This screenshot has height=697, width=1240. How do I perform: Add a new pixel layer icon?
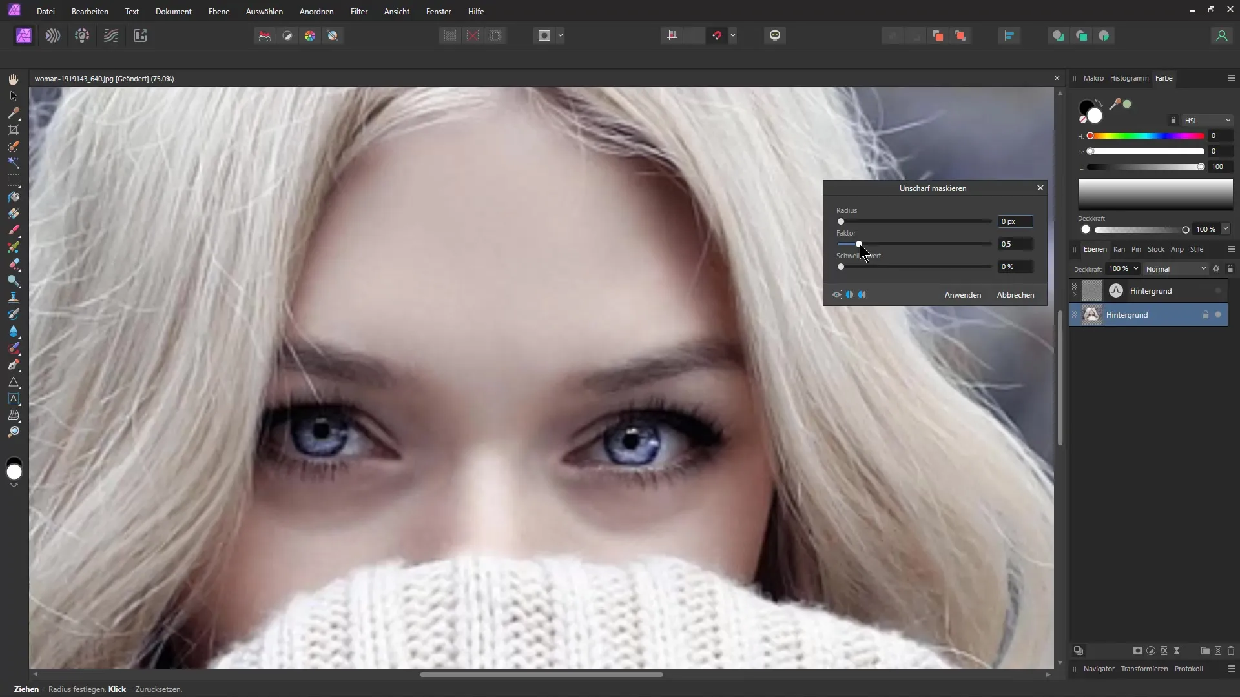click(x=1218, y=651)
